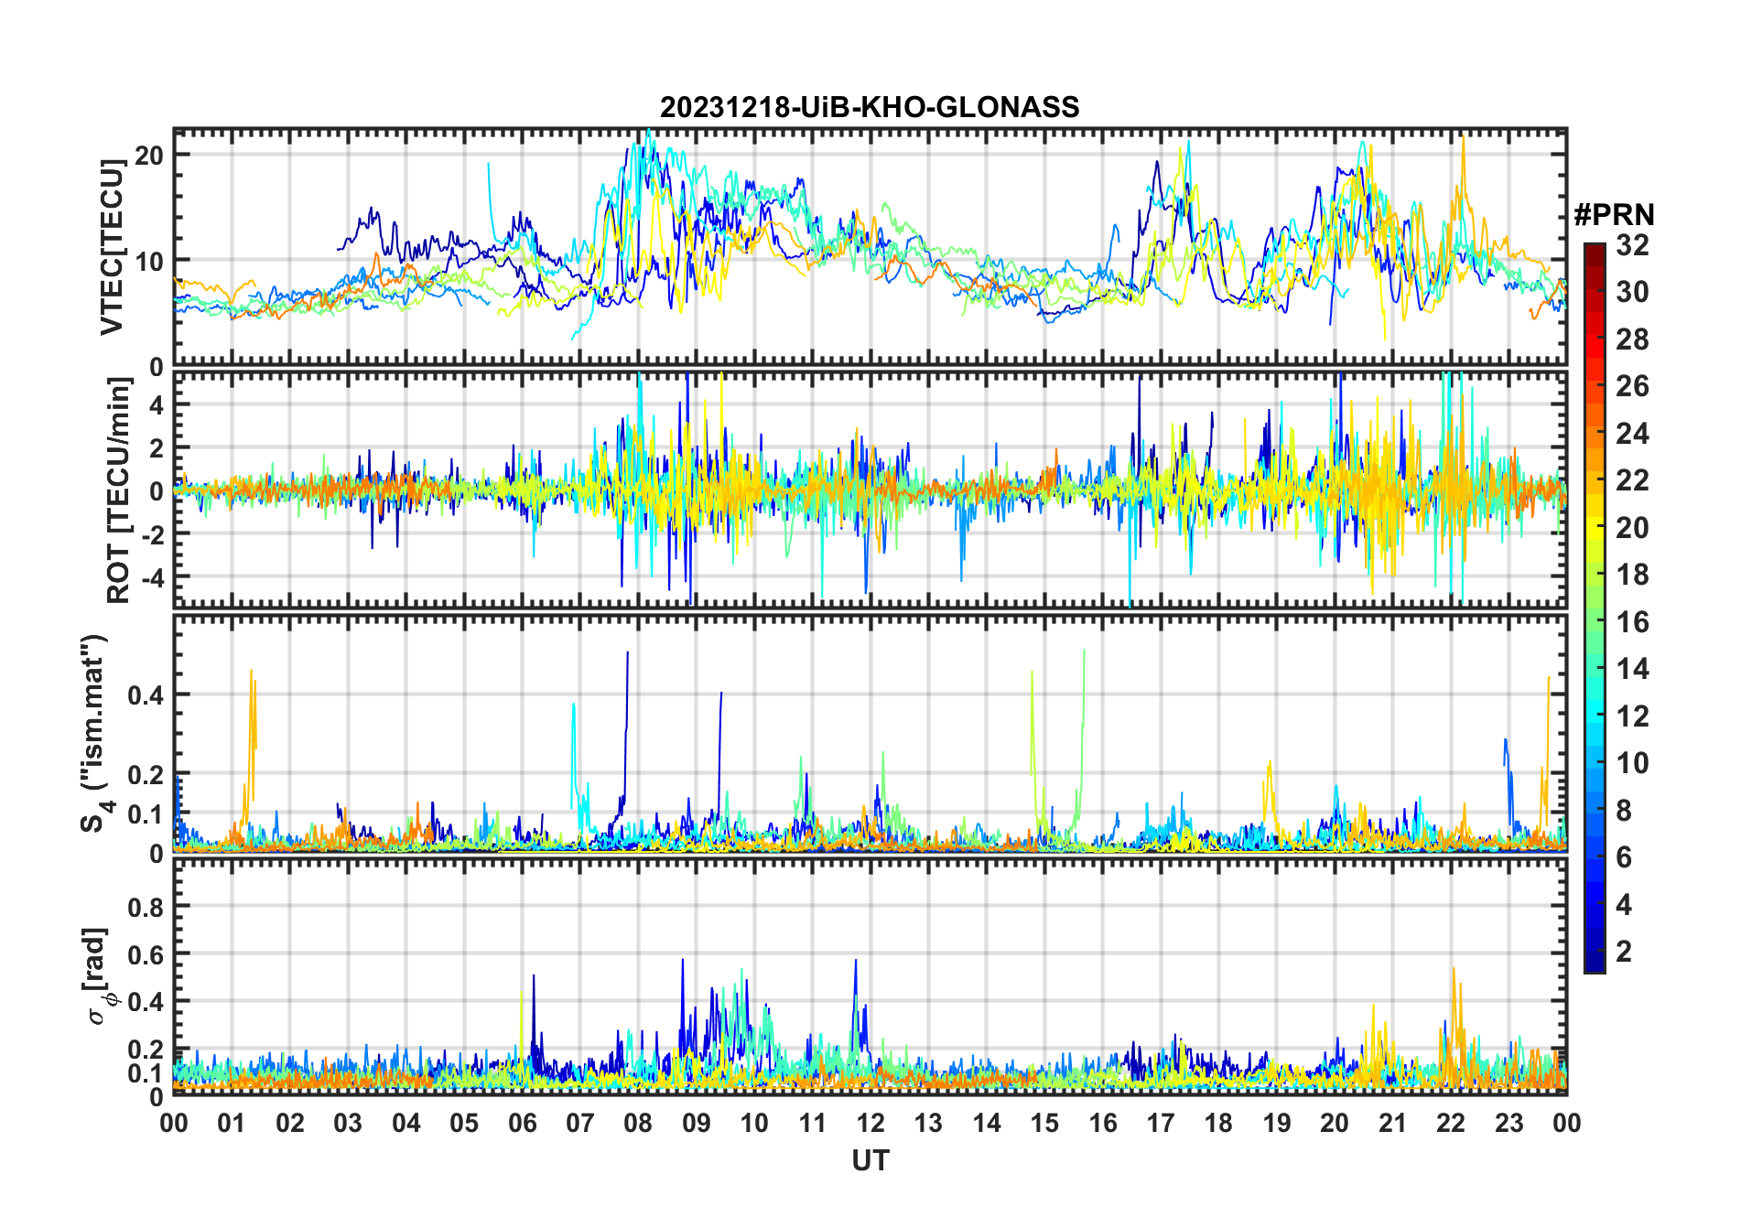Pick the orange colorbar region near 24
The height and width of the screenshot is (1217, 1741).
1595,434
